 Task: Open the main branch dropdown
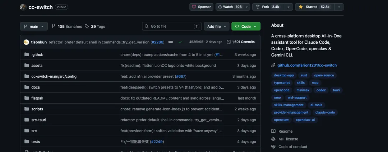(x=34, y=27)
